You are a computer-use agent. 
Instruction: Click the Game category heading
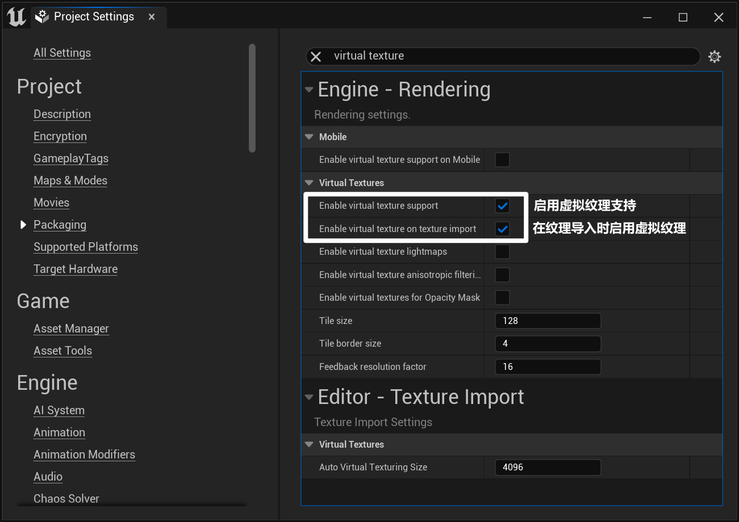(x=43, y=301)
